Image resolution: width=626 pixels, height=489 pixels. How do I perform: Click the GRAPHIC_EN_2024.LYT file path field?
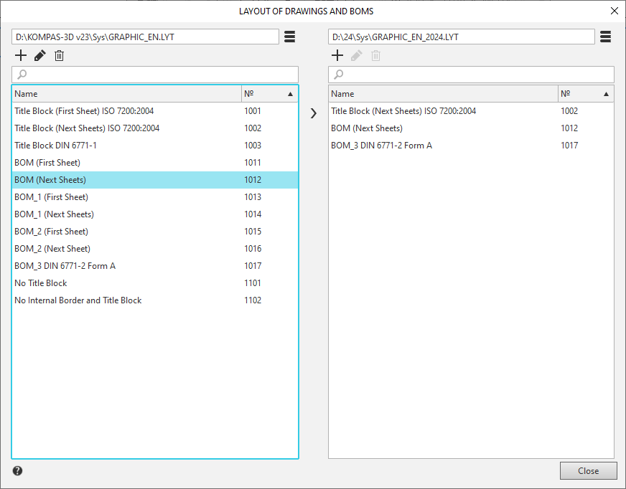click(x=461, y=37)
